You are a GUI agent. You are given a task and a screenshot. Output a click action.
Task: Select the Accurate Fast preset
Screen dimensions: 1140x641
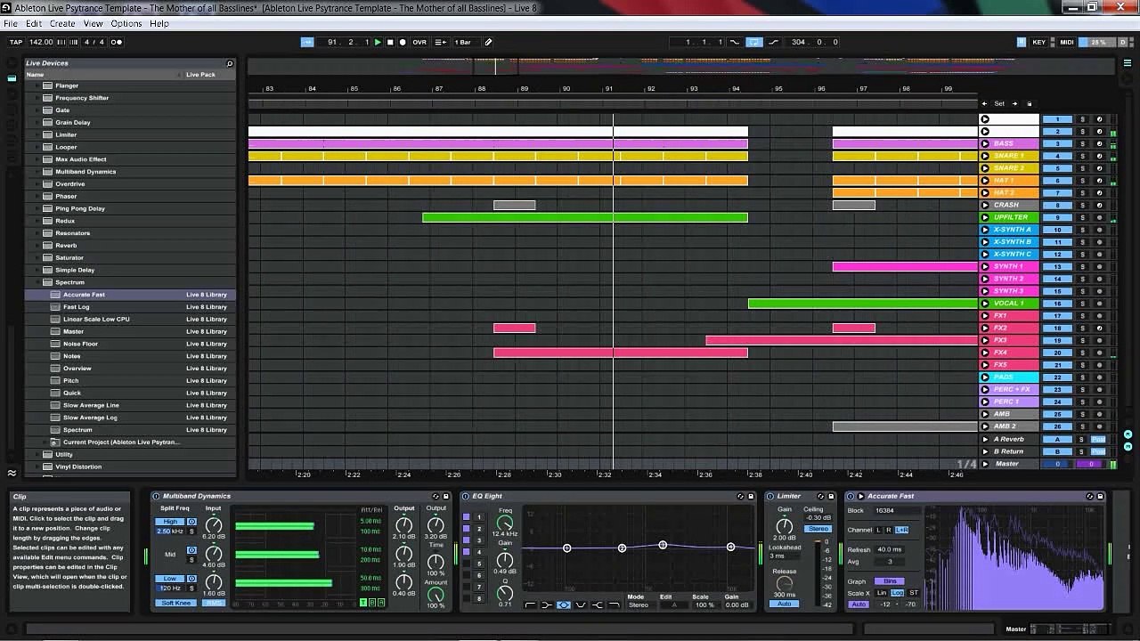[x=131, y=295]
